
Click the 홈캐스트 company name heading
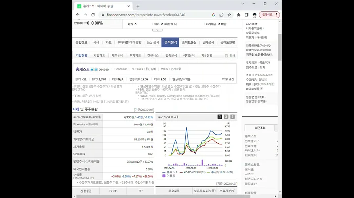coord(83,69)
